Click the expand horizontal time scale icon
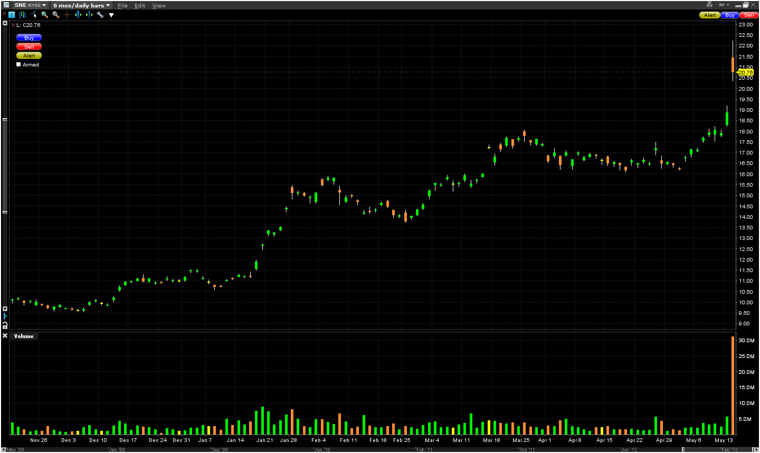760x453 pixels. pyautogui.click(x=78, y=15)
